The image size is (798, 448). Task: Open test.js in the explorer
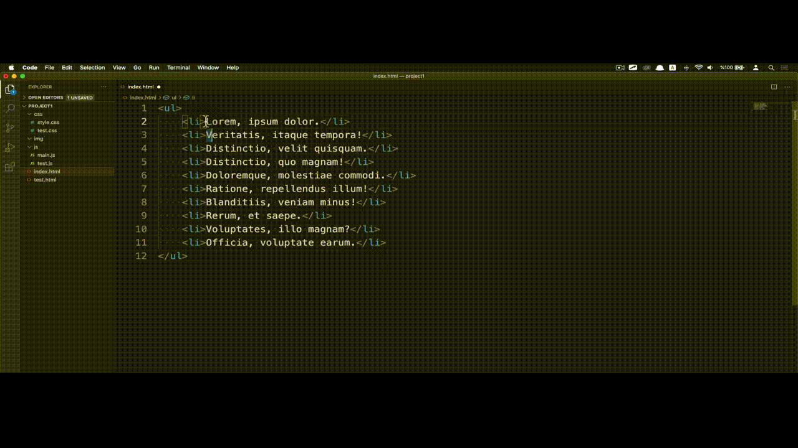tap(45, 163)
